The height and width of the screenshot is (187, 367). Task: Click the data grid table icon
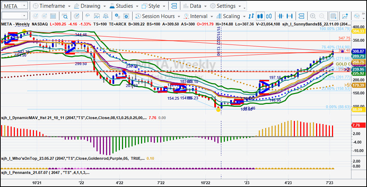point(53,16)
